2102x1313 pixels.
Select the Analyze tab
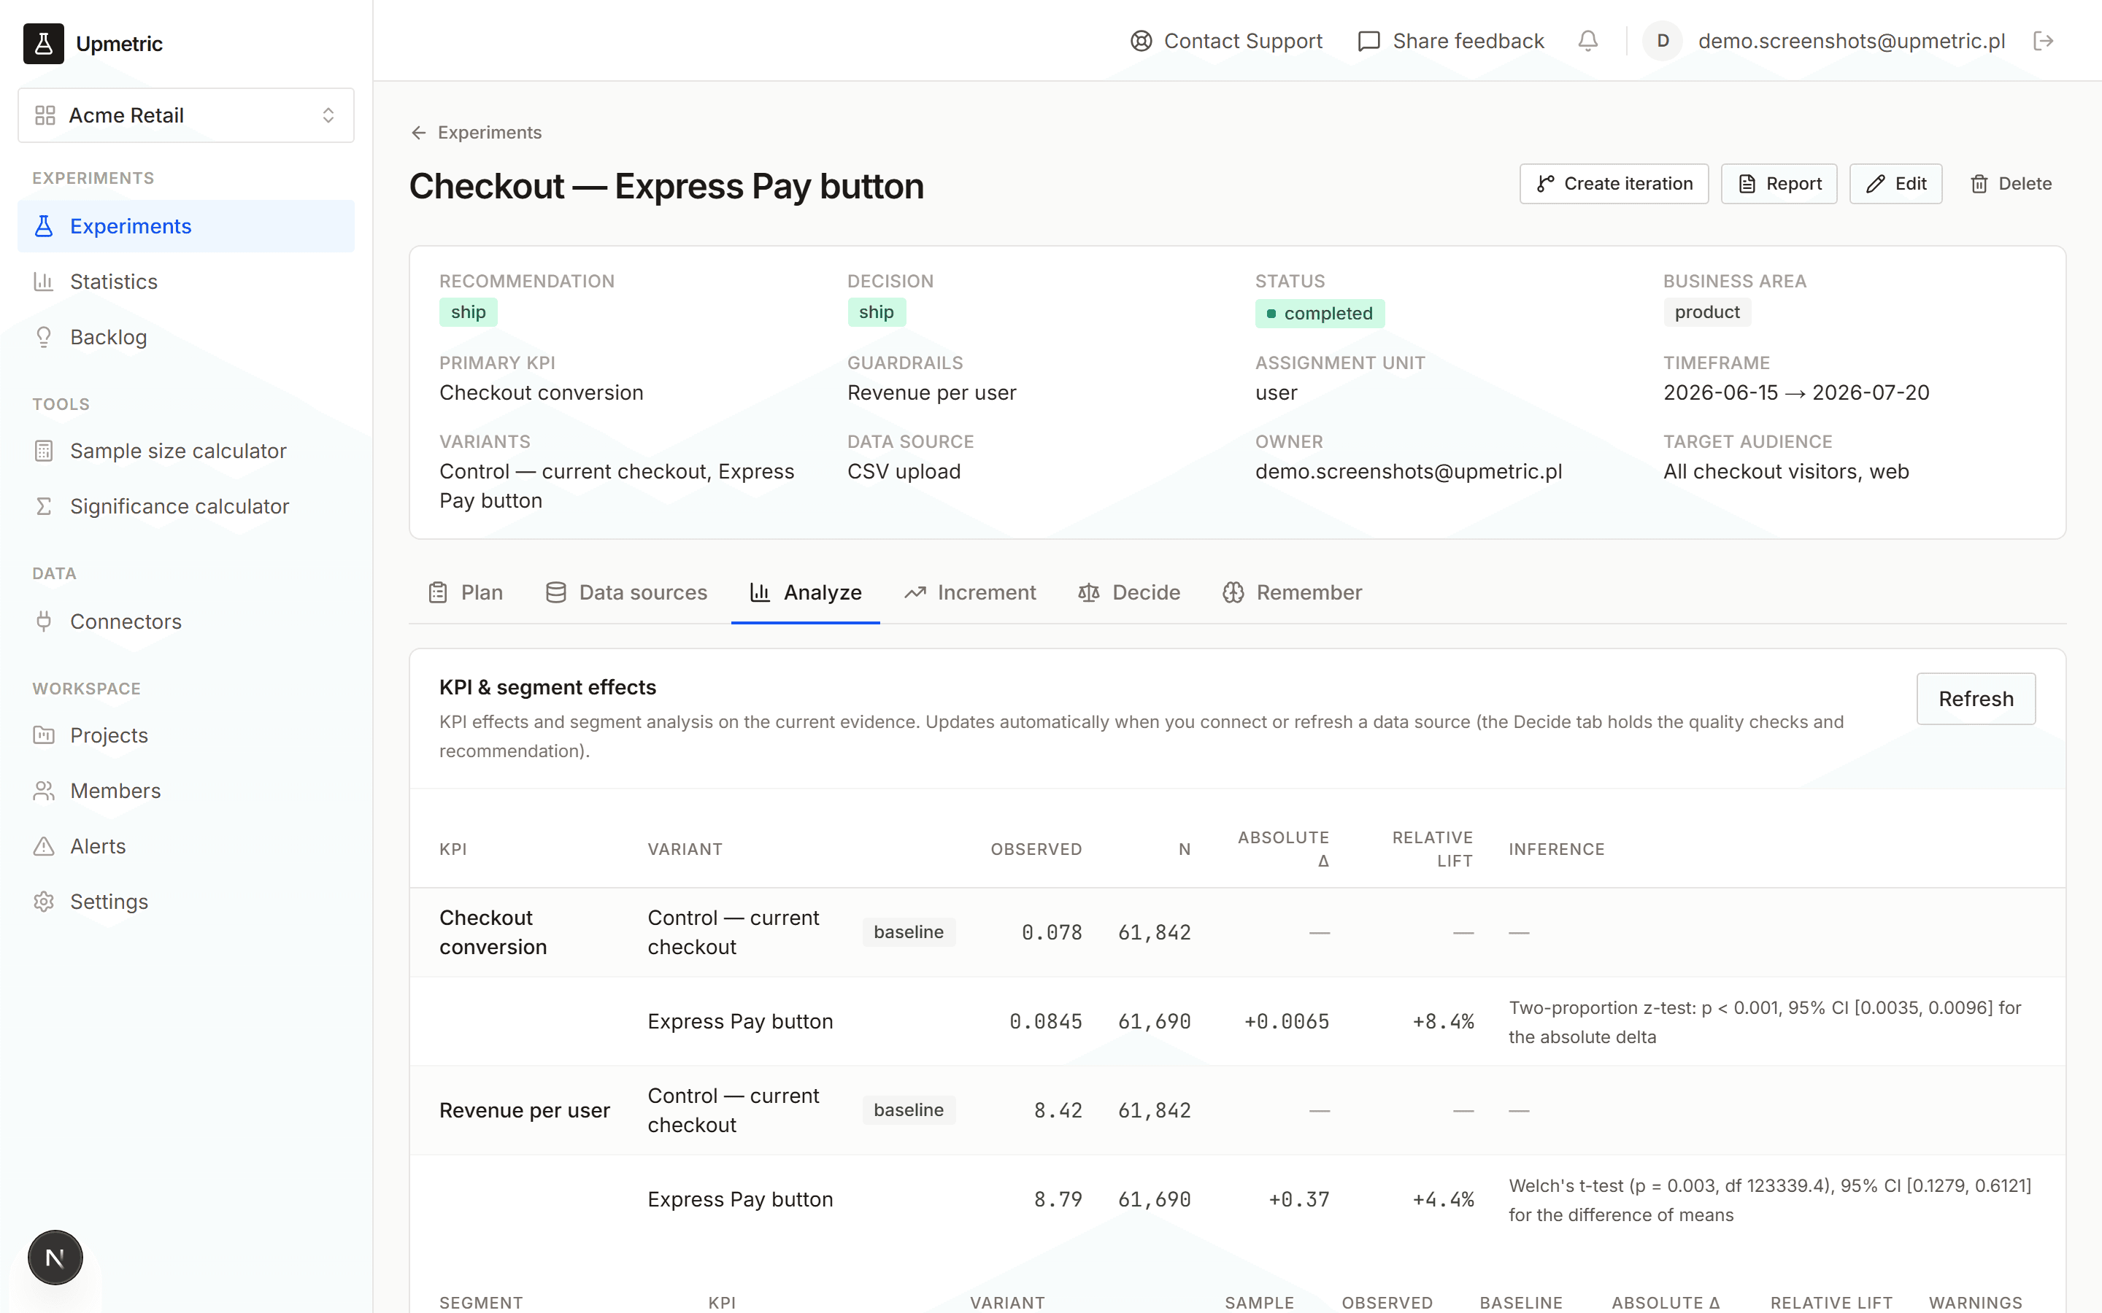[805, 592]
